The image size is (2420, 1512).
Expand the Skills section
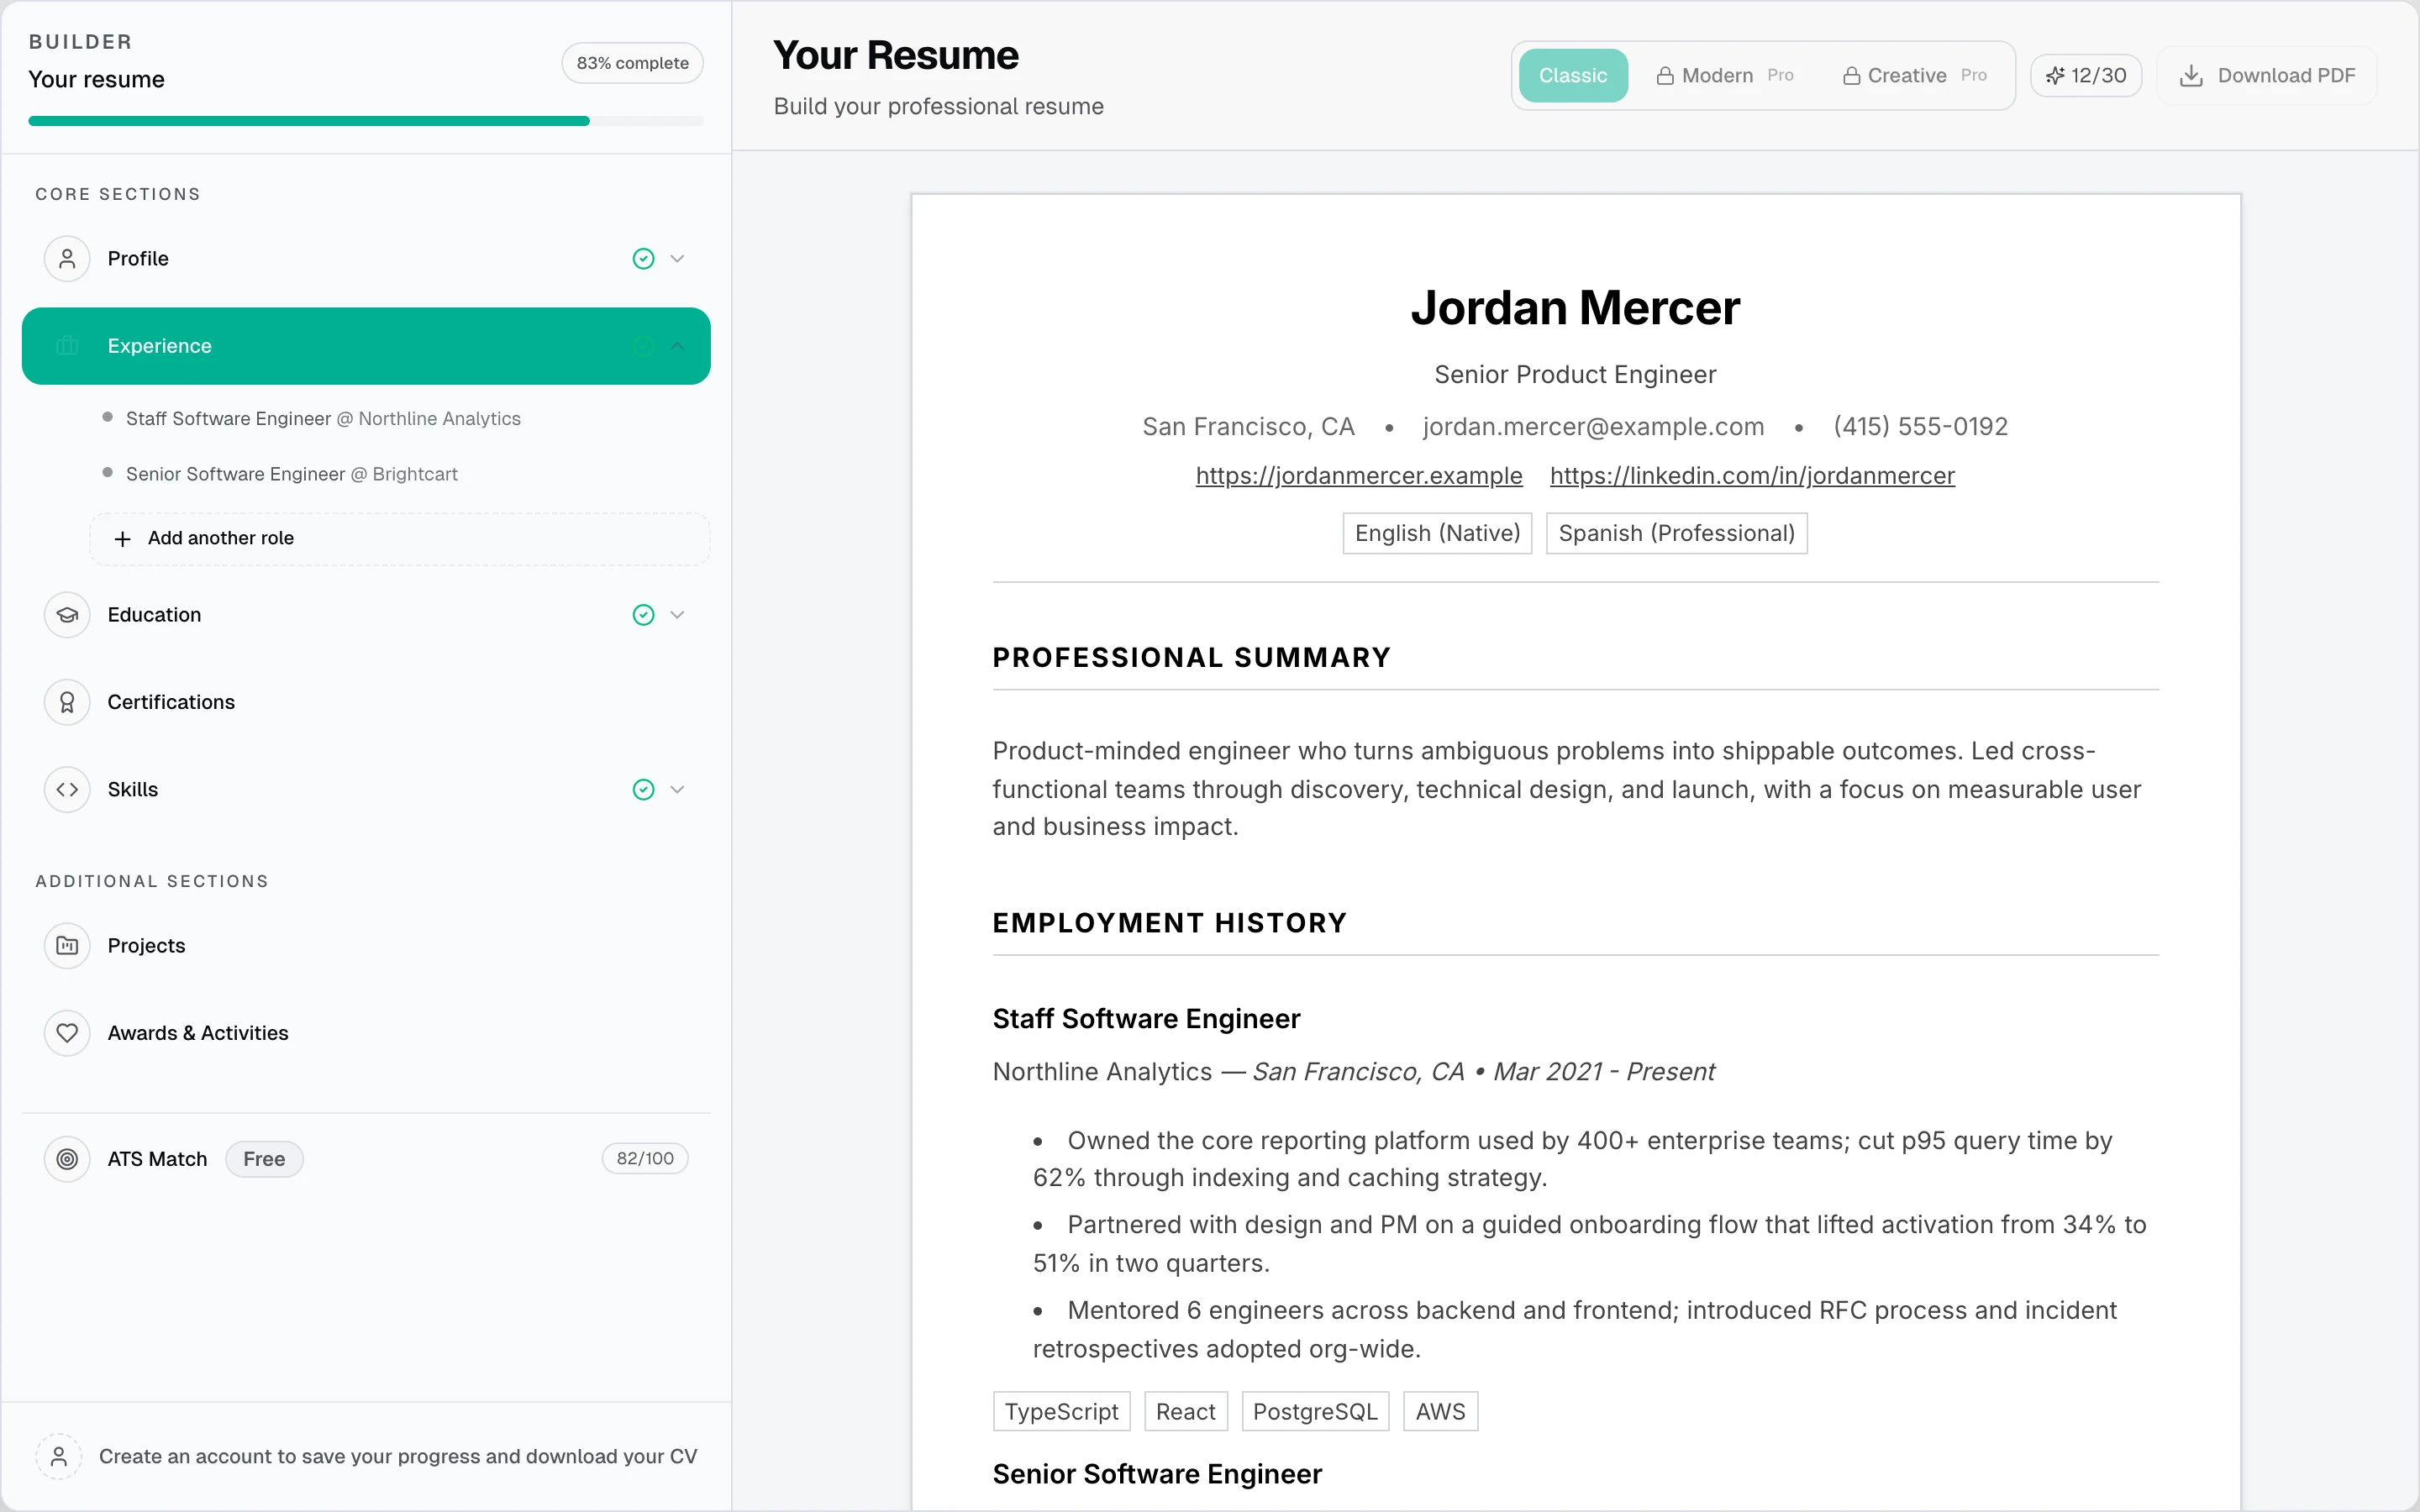[677, 789]
